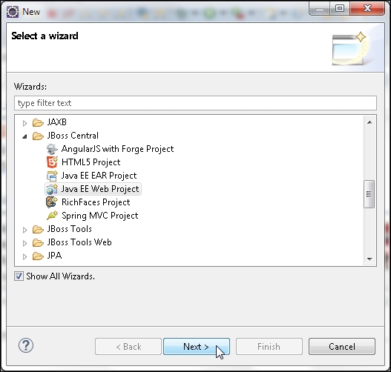Click the scrollbar down arrow

click(x=369, y=259)
